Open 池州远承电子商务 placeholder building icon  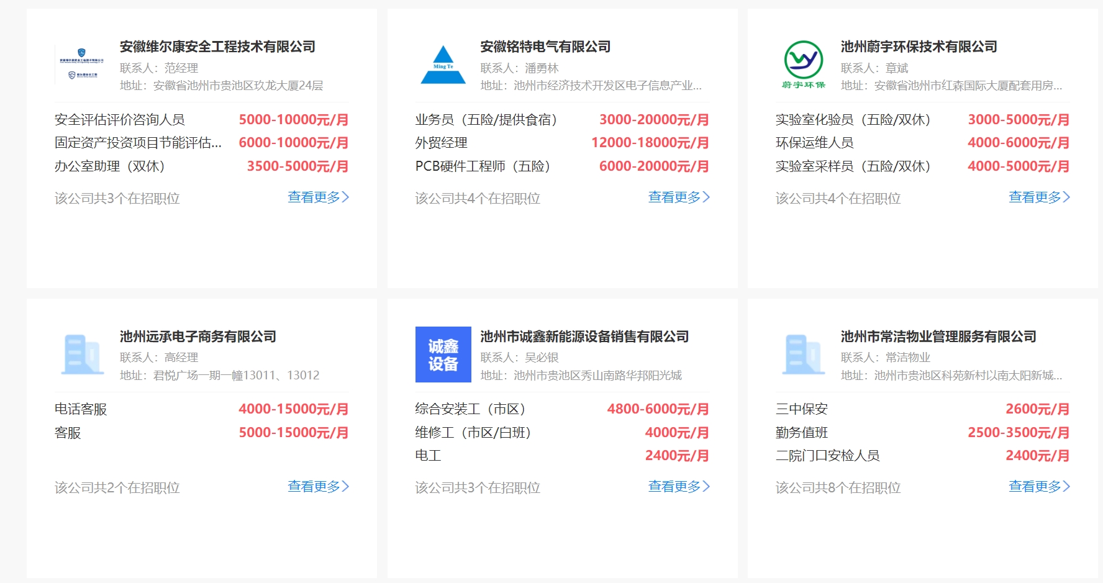pyautogui.click(x=82, y=355)
